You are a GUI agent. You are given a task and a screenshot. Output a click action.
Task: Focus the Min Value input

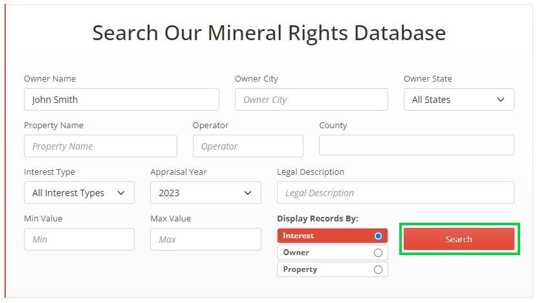pos(79,240)
